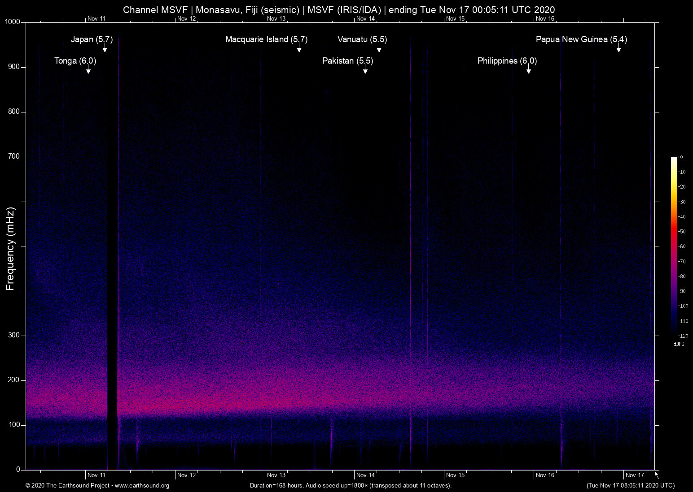Click the arrow beneath the Pakistan (5.5) label
Screen dimensions: 693x492
[365, 69]
